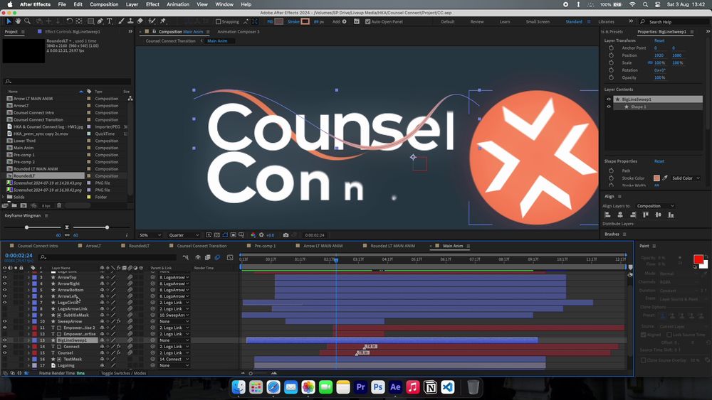The height and width of the screenshot is (400, 712).
Task: Expand hidden workspaces with double chevron
Action: pyautogui.click(x=631, y=21)
